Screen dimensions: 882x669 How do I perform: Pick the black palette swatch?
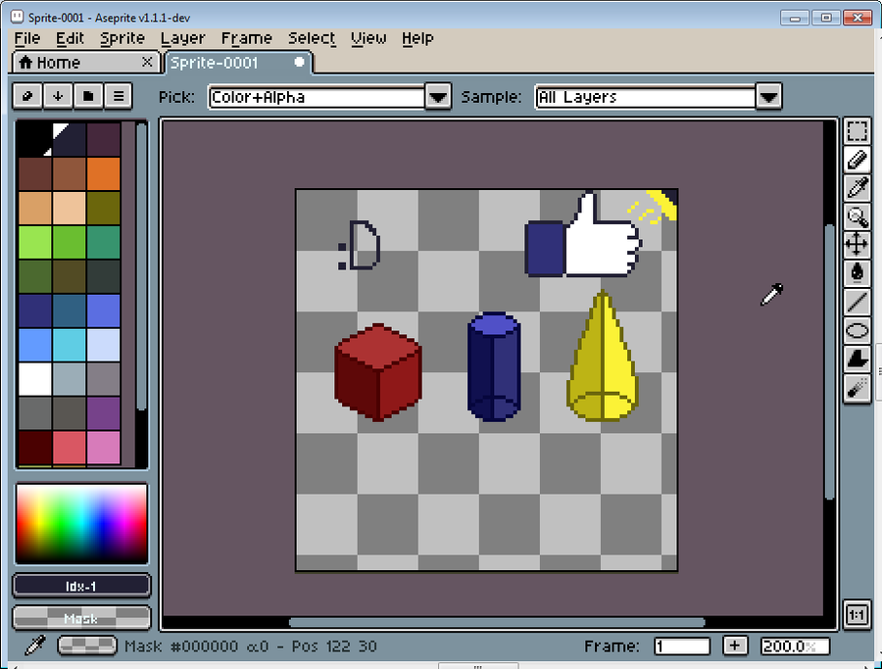click(35, 139)
